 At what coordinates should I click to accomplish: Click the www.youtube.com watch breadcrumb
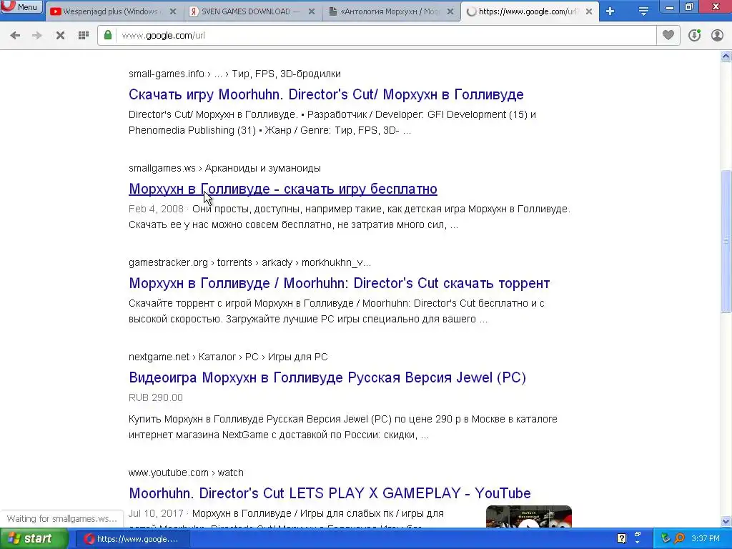[186, 473]
